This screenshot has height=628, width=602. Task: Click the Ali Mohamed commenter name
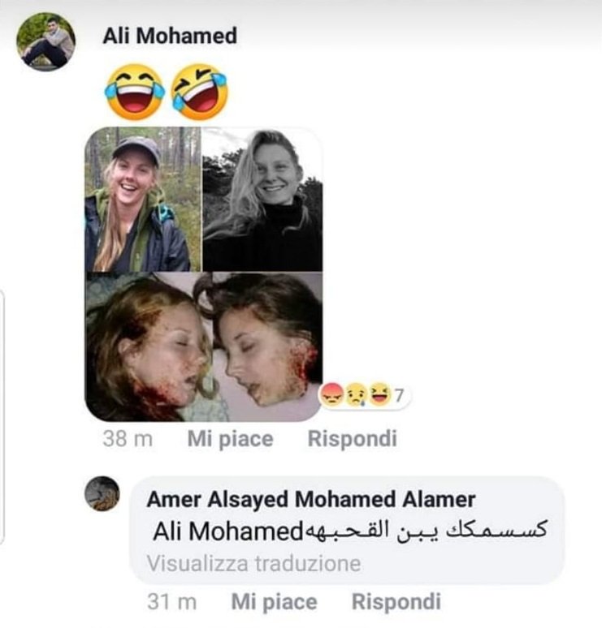[170, 36]
